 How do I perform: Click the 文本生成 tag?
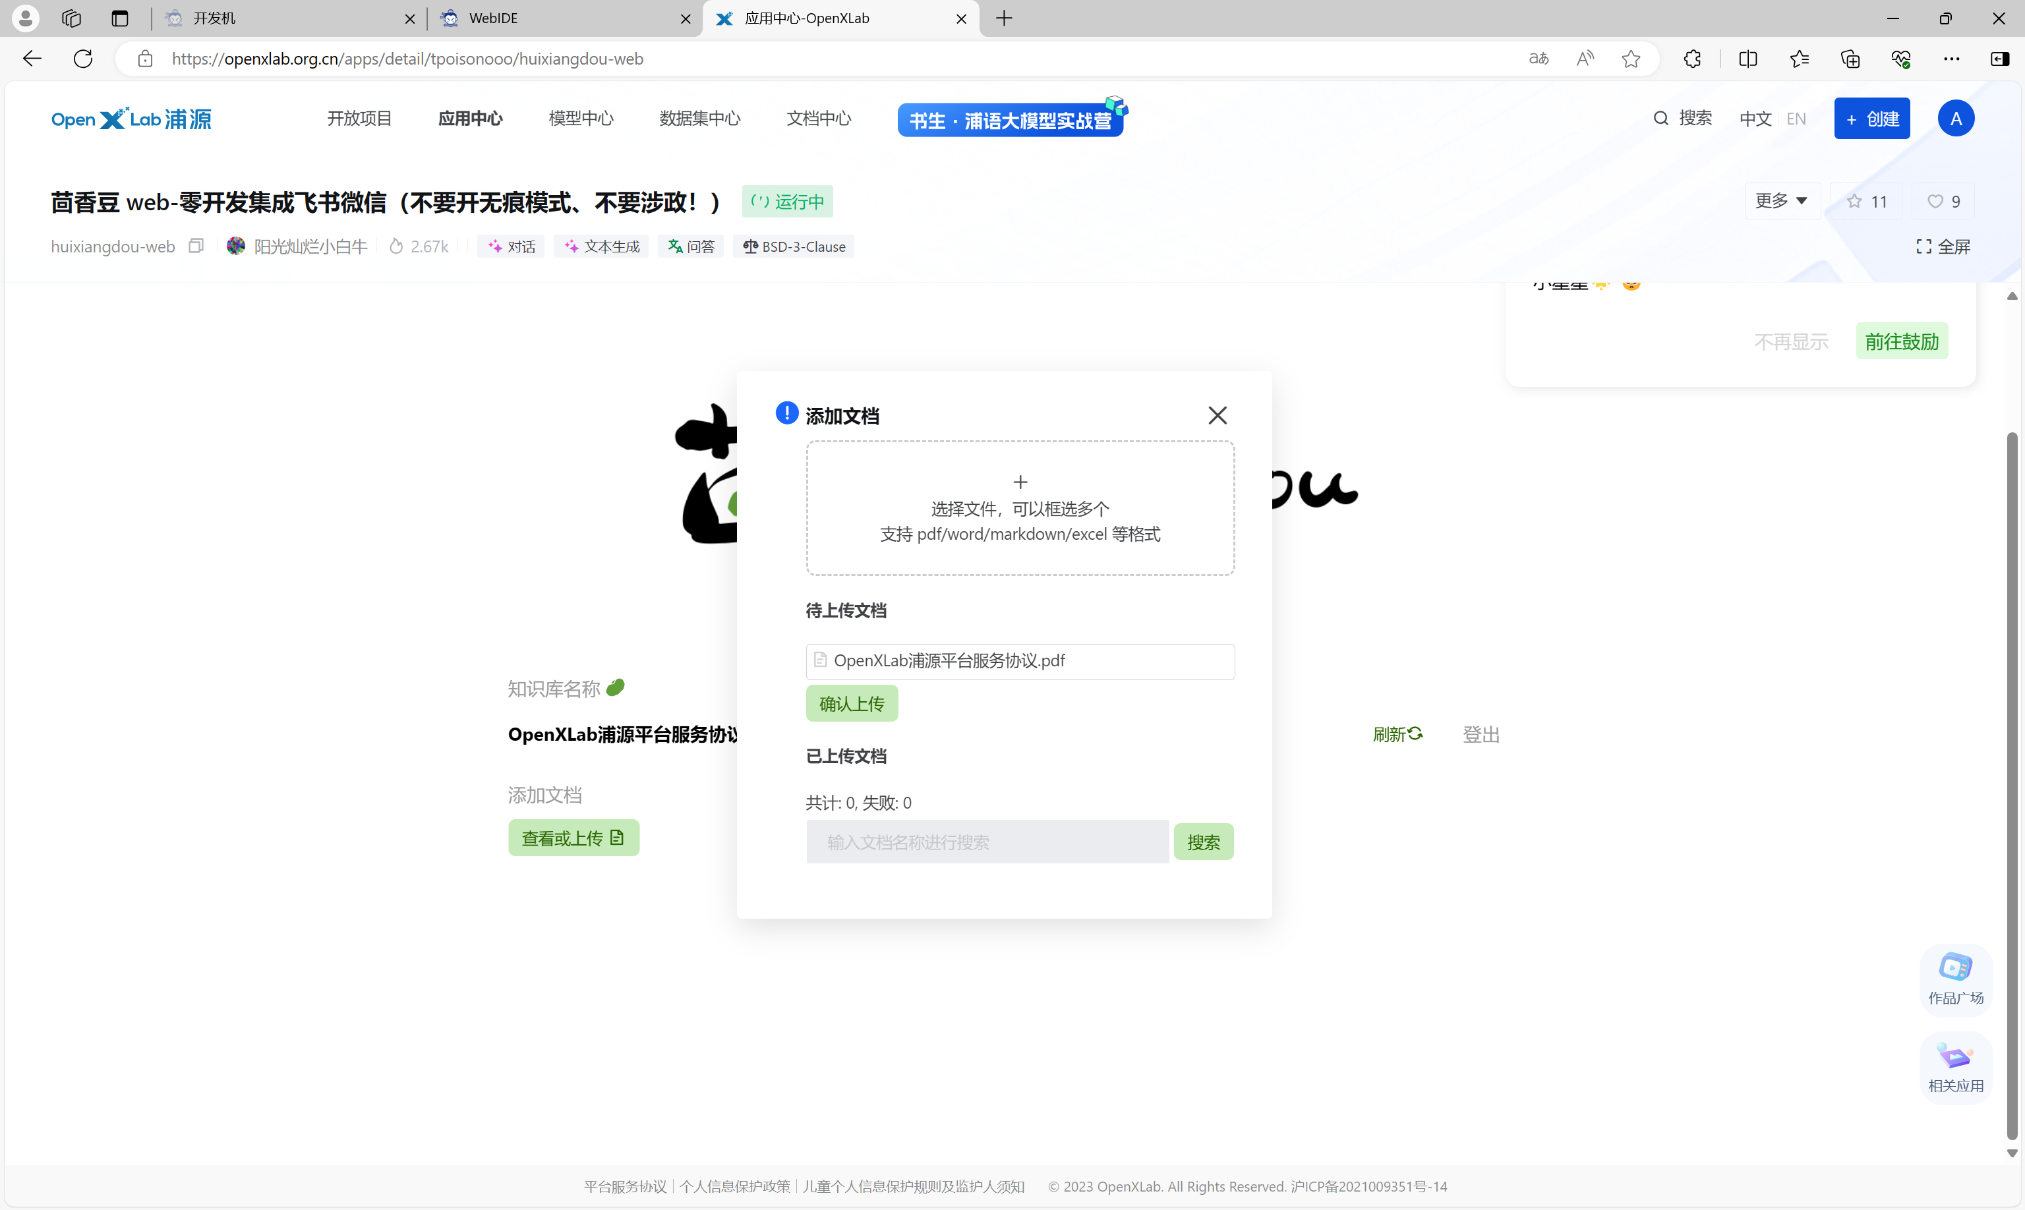pyautogui.click(x=601, y=246)
